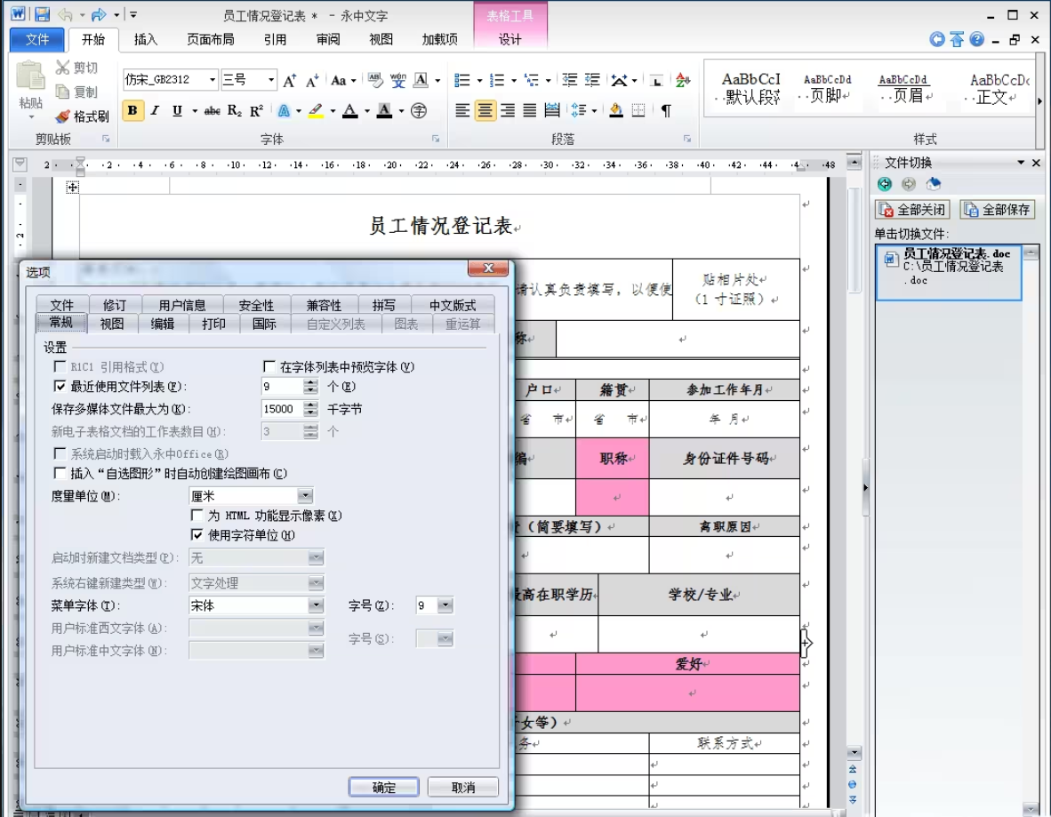The image size is (1051, 817).
Task: Select the 格式刷 format painter
Action: point(82,116)
